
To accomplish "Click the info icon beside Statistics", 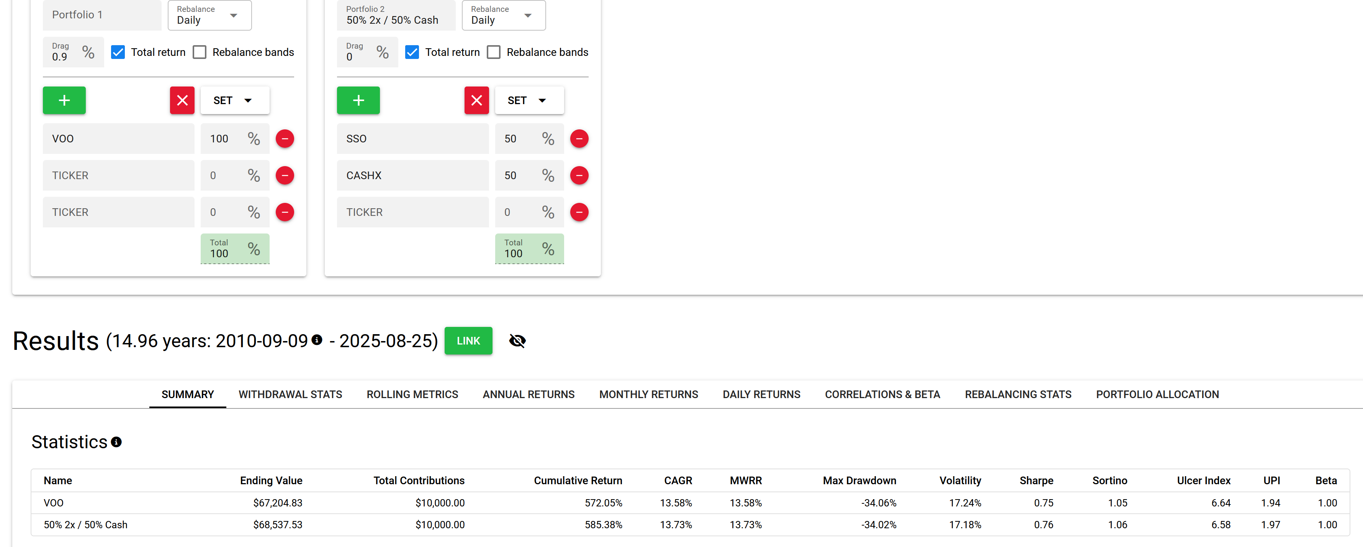I will pos(116,442).
